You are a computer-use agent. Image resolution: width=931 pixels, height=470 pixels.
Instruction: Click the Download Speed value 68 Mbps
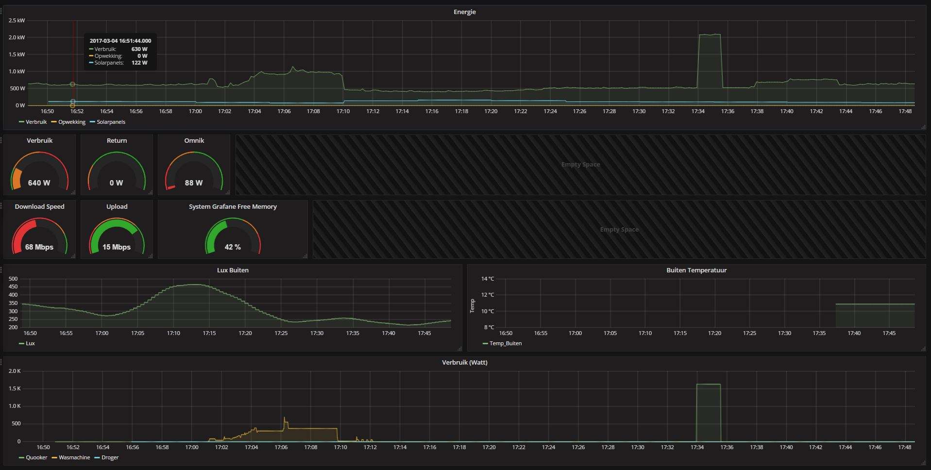[x=39, y=247]
